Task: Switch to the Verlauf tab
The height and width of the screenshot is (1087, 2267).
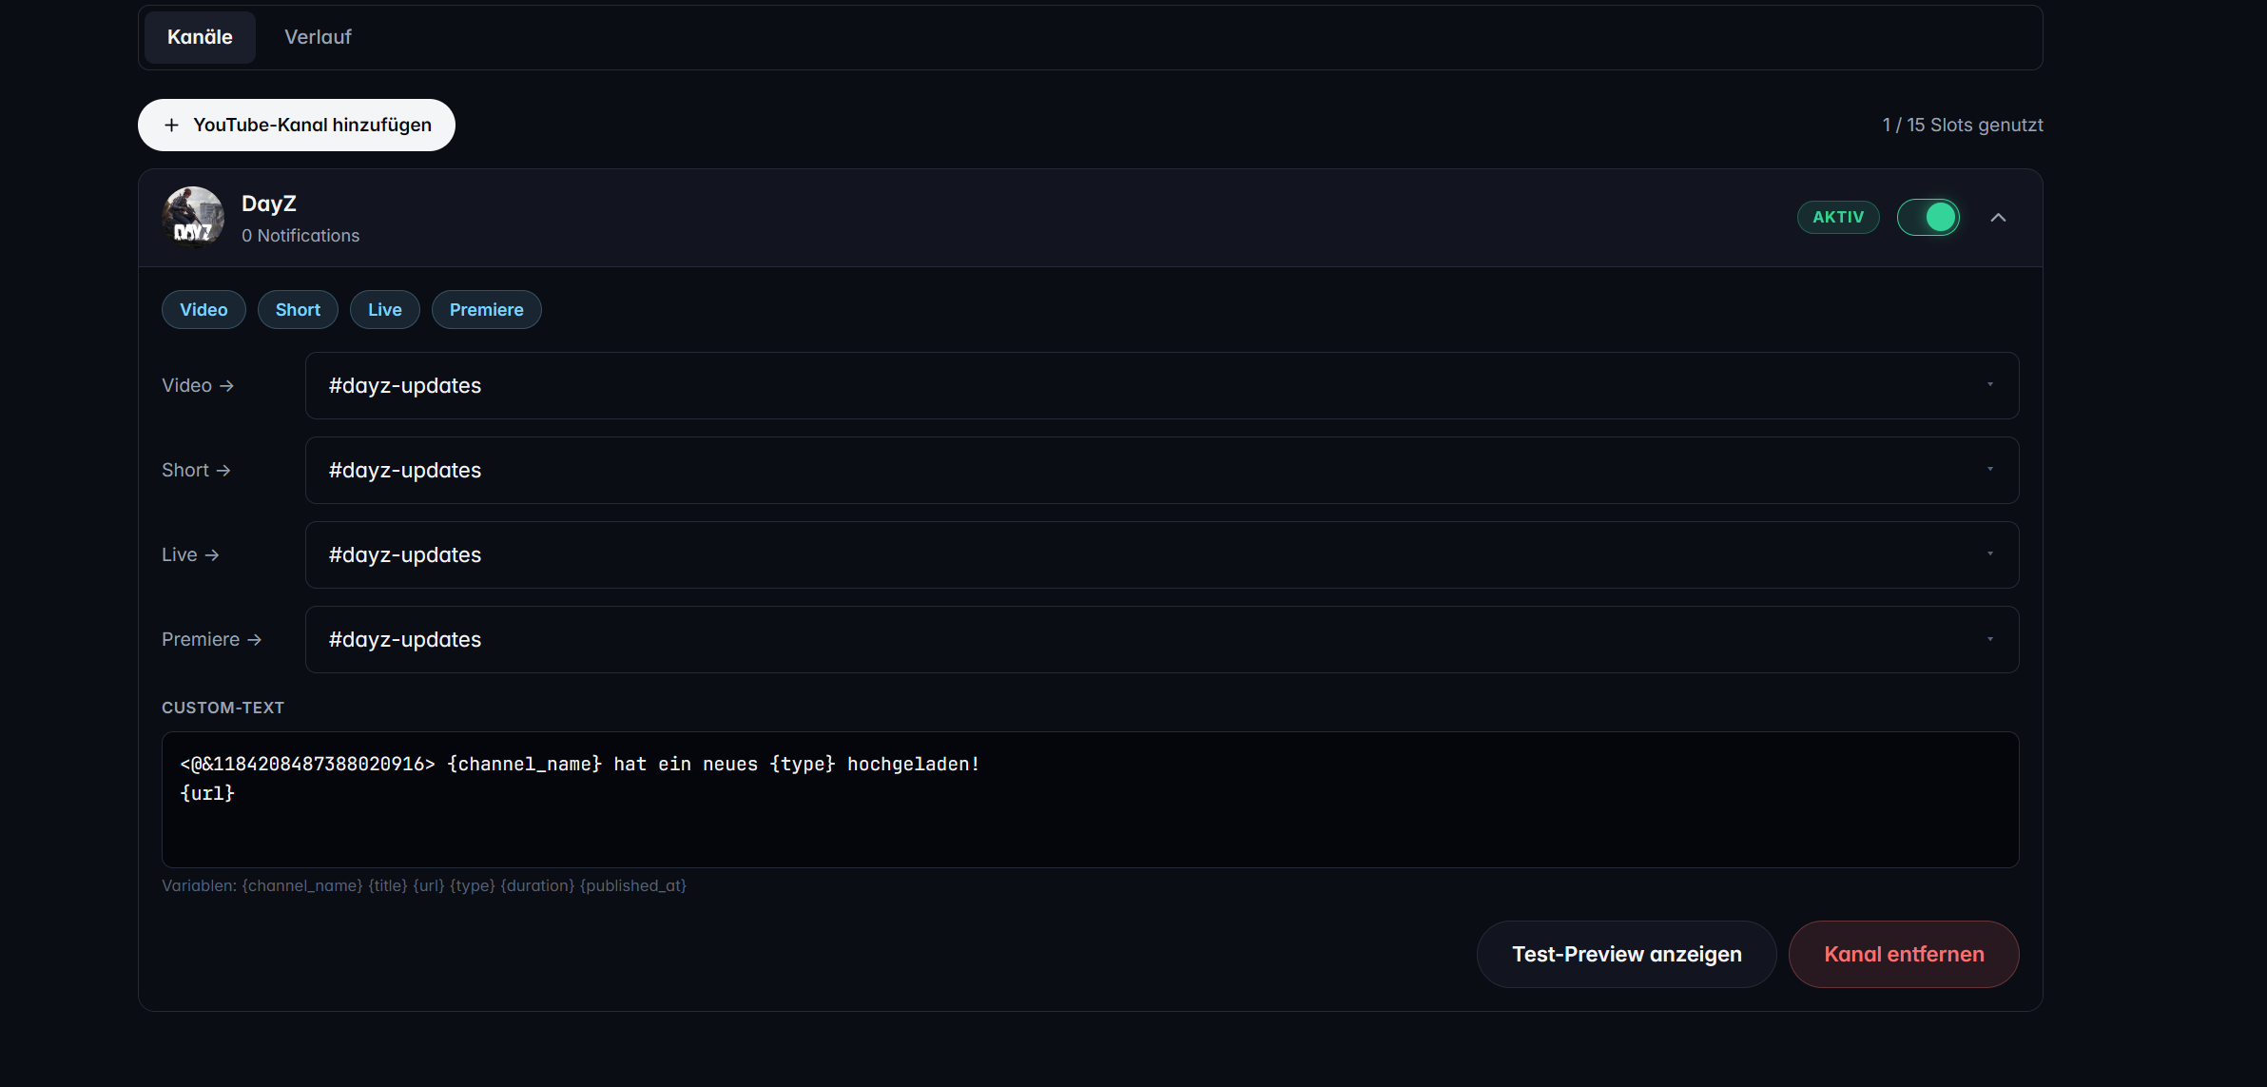Action: coord(318,37)
